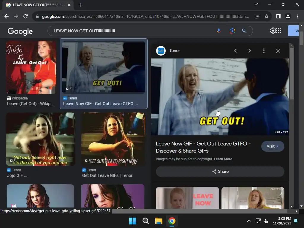Open the preview panel more options menu
304x228 pixels.
(264, 51)
